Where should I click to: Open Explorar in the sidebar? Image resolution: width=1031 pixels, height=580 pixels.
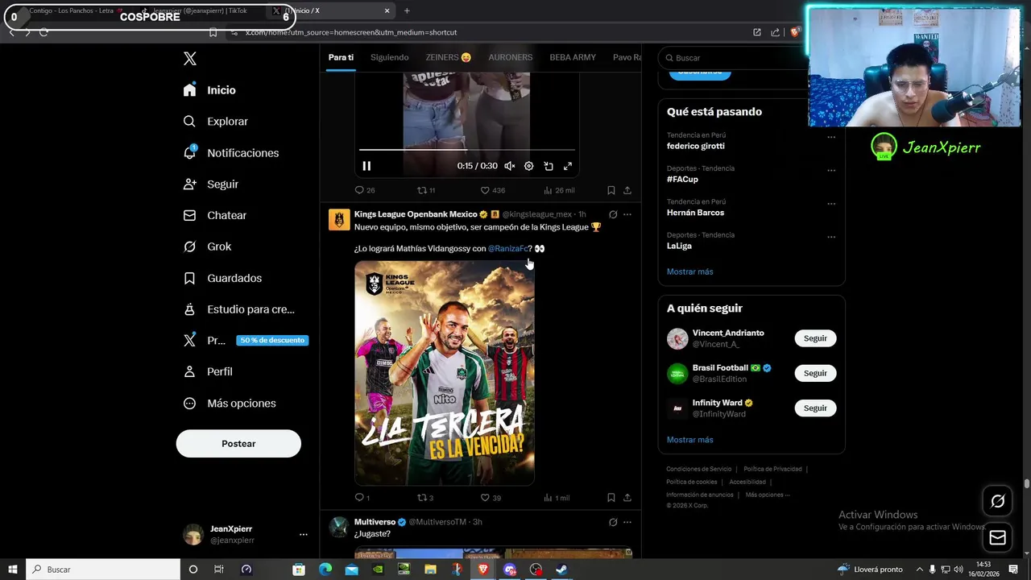coord(215,122)
